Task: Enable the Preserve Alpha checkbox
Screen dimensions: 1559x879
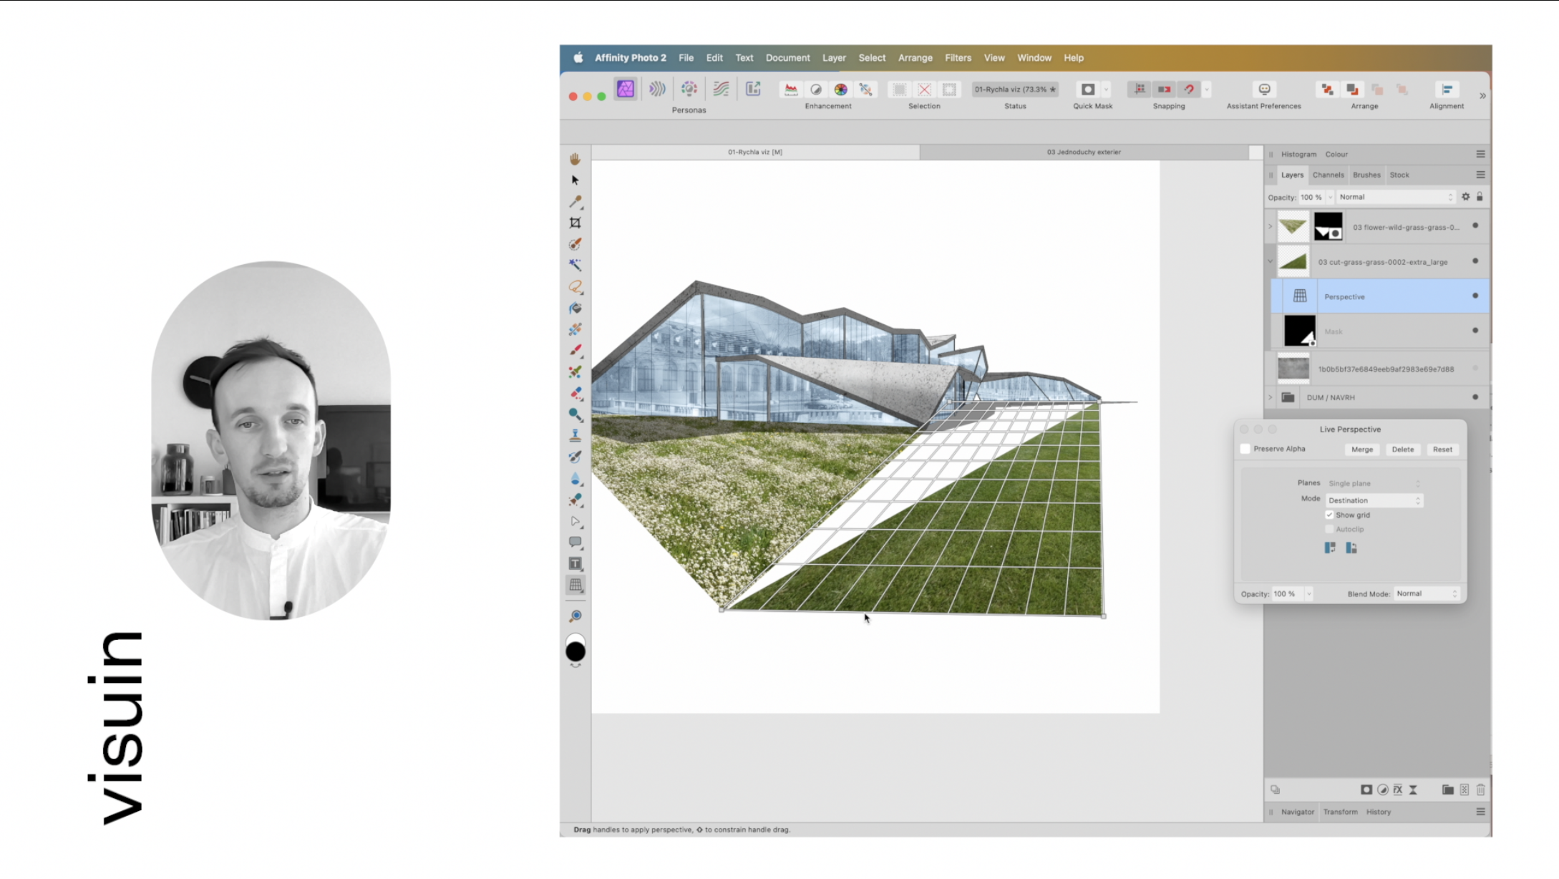Action: click(1245, 449)
